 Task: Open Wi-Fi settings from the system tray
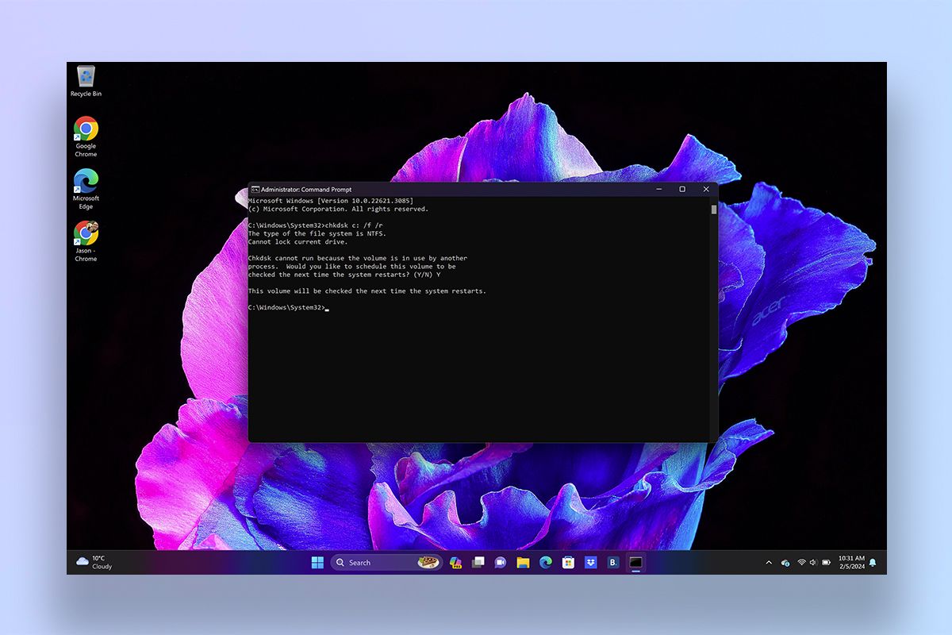[801, 562]
